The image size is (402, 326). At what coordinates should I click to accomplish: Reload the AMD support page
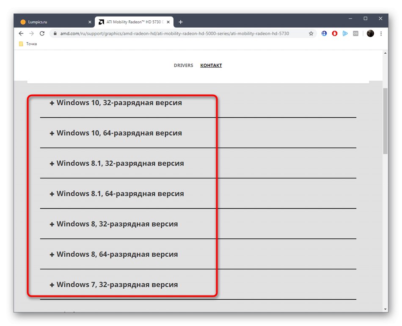42,33
